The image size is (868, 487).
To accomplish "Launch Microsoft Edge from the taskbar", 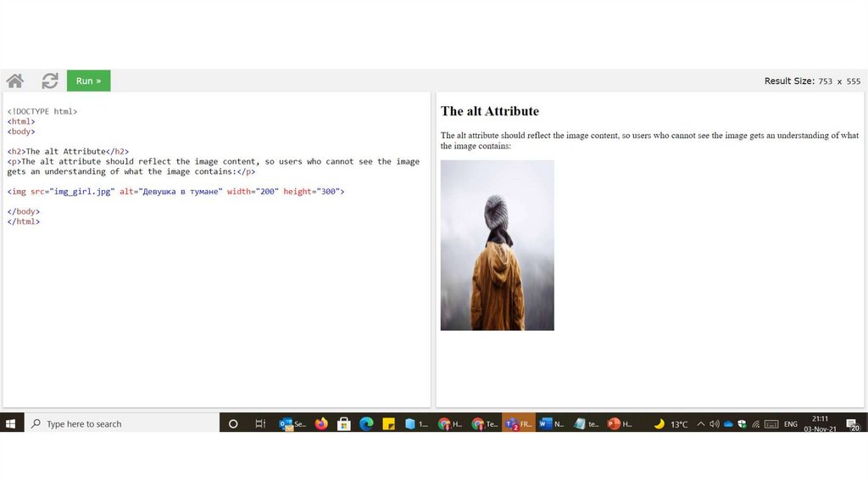I will 366,423.
